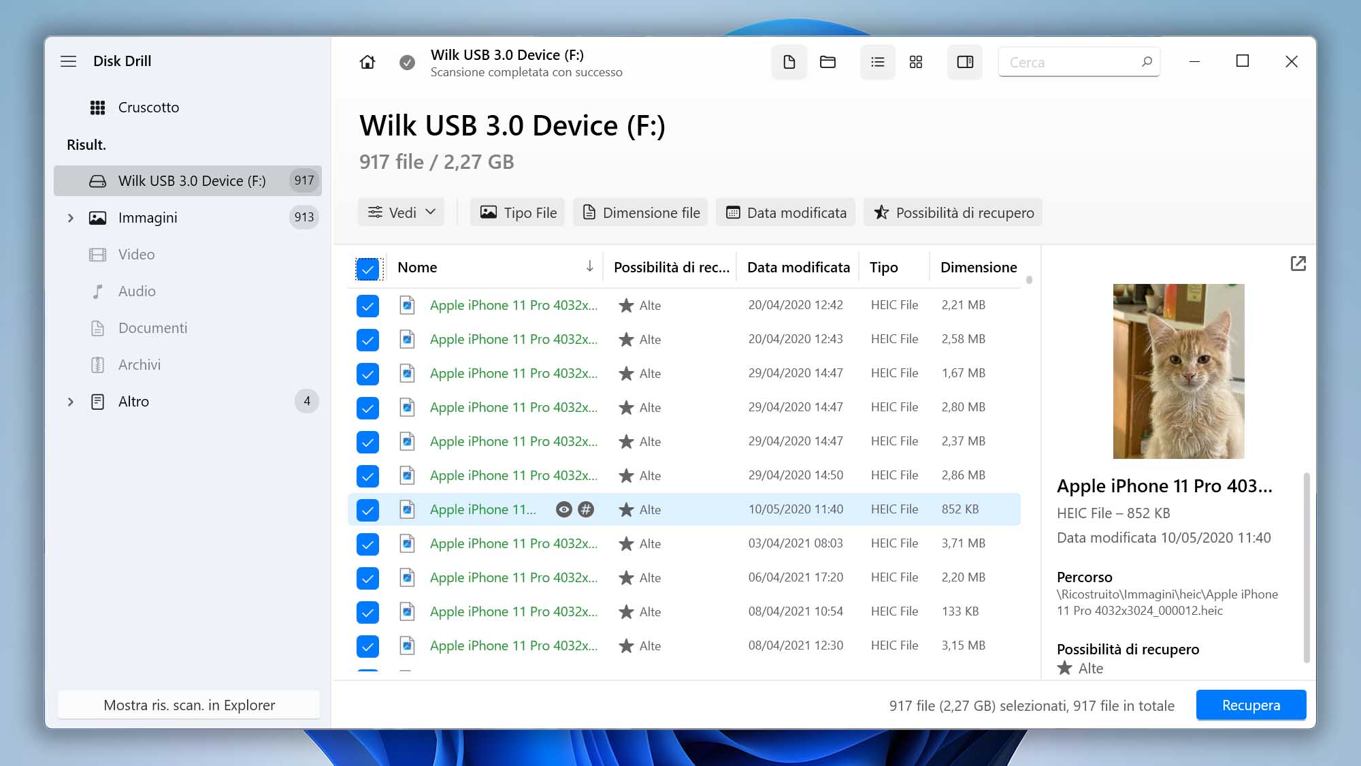The image size is (1361, 766).
Task: Uncheck file dated 20/04/2020 12:43
Action: pos(367,340)
